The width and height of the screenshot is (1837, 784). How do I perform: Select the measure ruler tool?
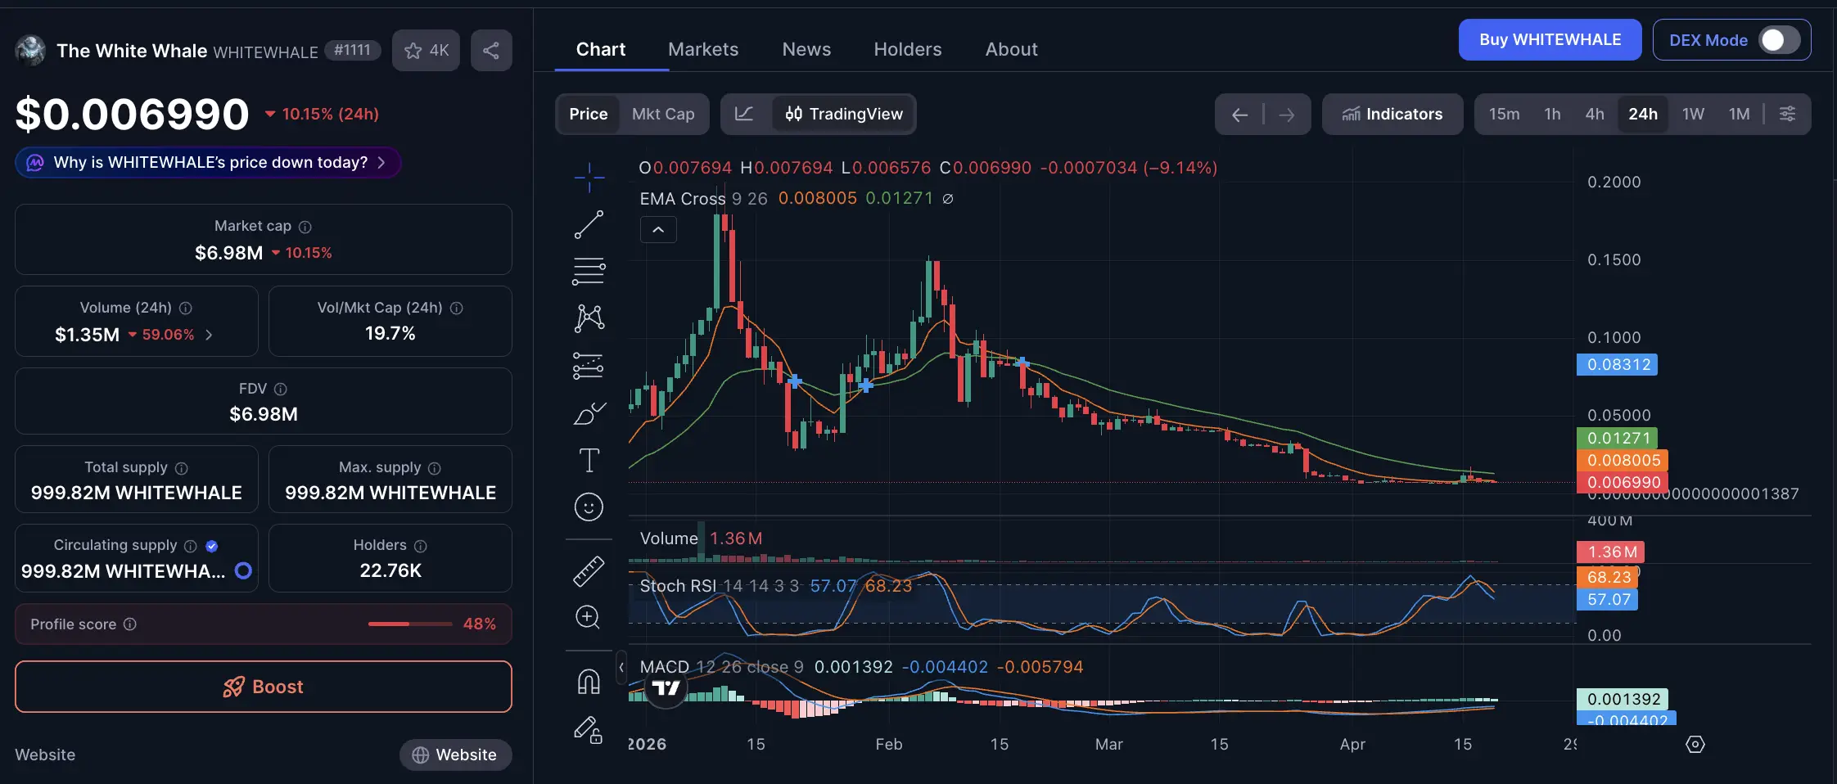(589, 570)
